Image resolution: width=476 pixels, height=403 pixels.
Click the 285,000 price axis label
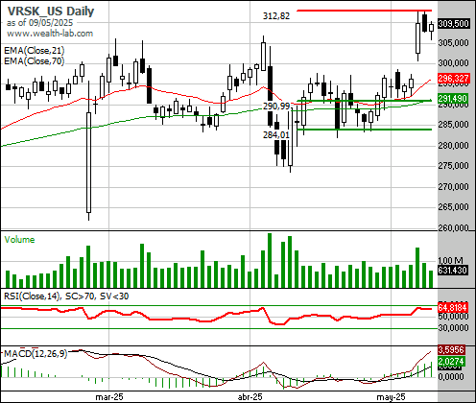453,125
